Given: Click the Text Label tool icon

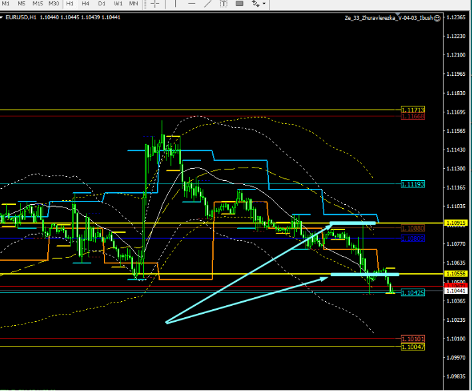Looking at the screenshot, I should pyautogui.click(x=239, y=4).
